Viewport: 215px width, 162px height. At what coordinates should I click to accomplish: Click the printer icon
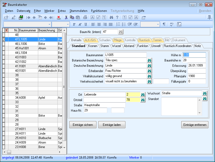click(x=85, y=17)
